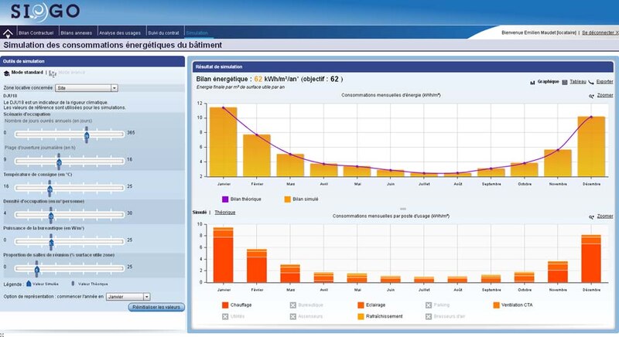Click the Exporter icon
This screenshot has height=337, width=619.
[591, 83]
